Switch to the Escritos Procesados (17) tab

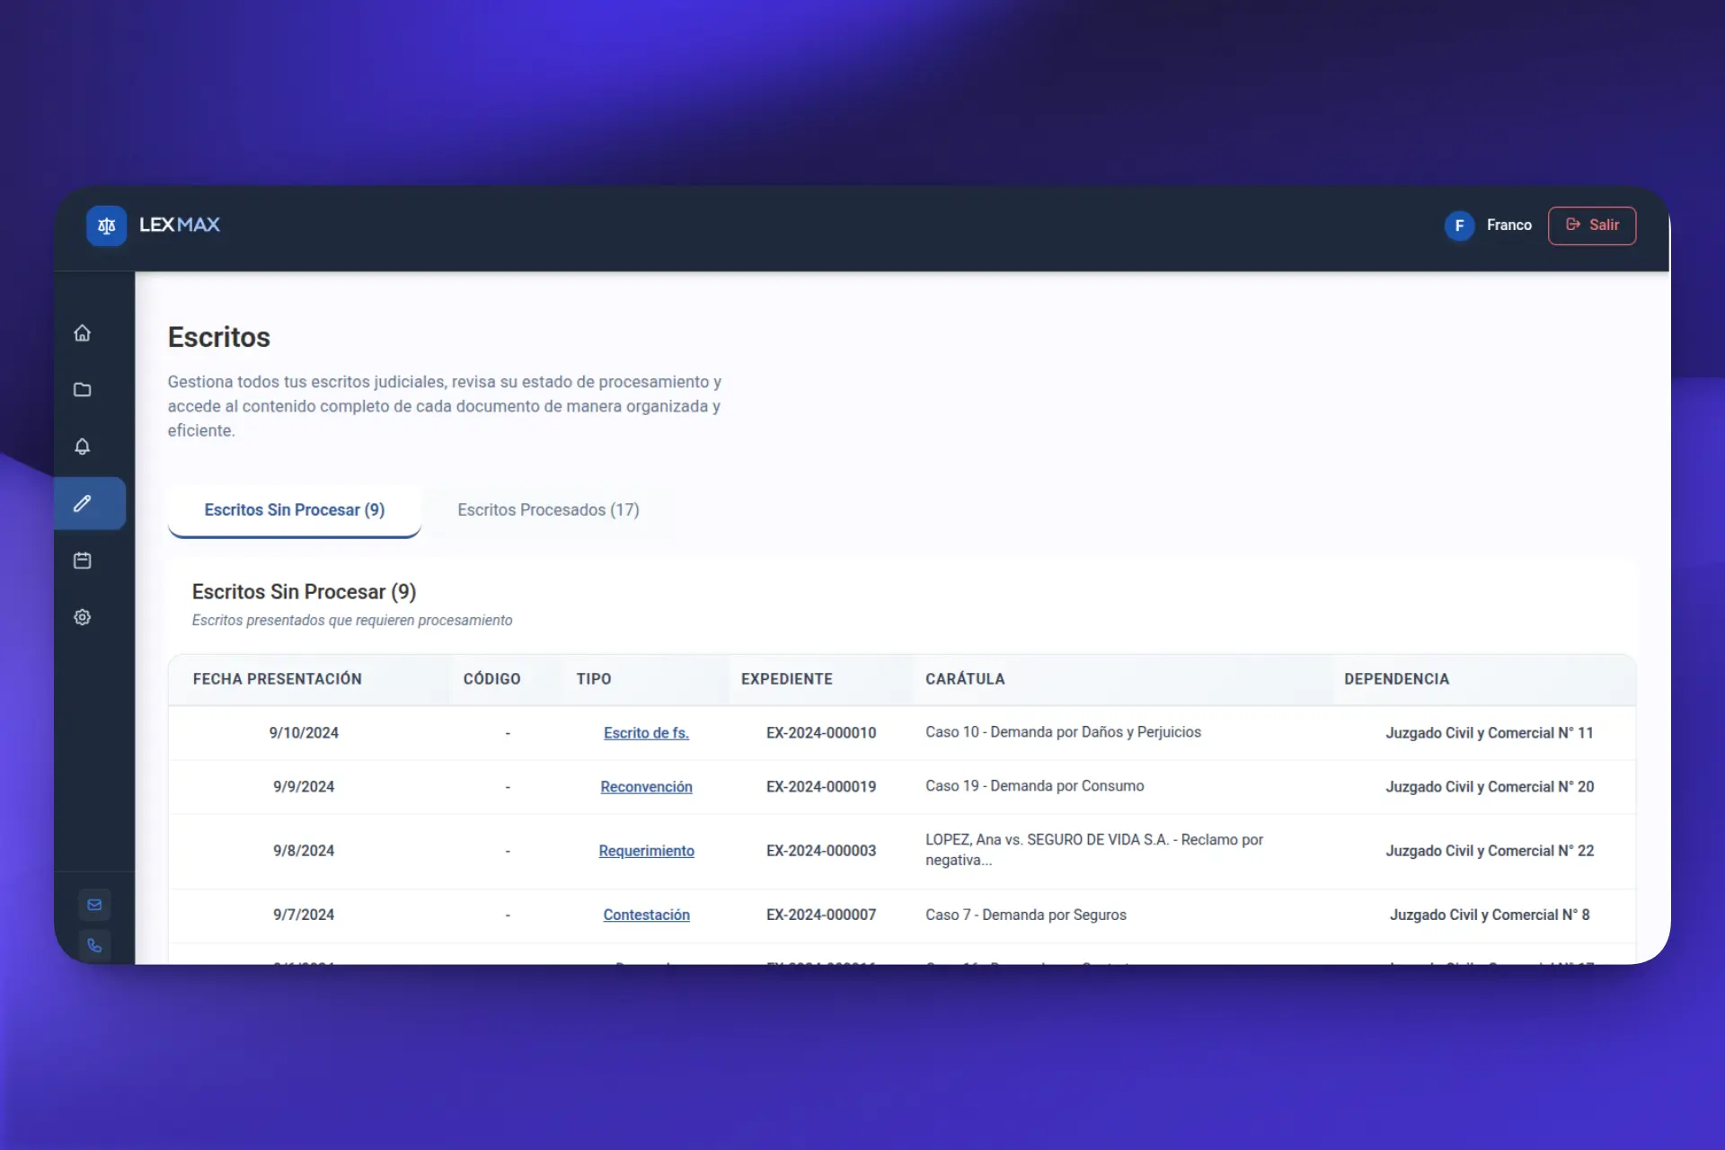(548, 510)
